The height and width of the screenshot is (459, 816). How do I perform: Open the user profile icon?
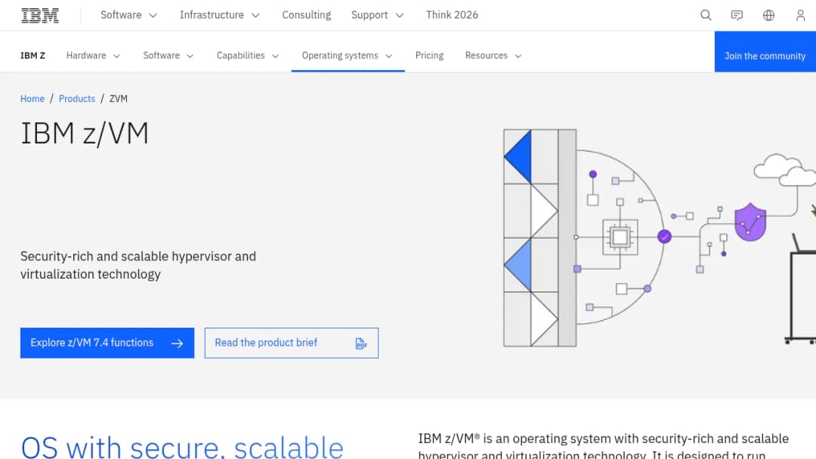coord(800,15)
